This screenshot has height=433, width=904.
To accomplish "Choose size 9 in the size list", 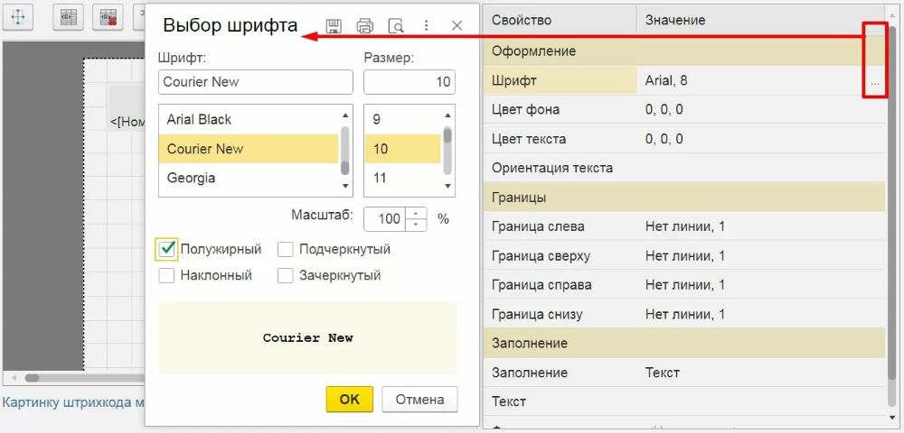I will point(402,120).
